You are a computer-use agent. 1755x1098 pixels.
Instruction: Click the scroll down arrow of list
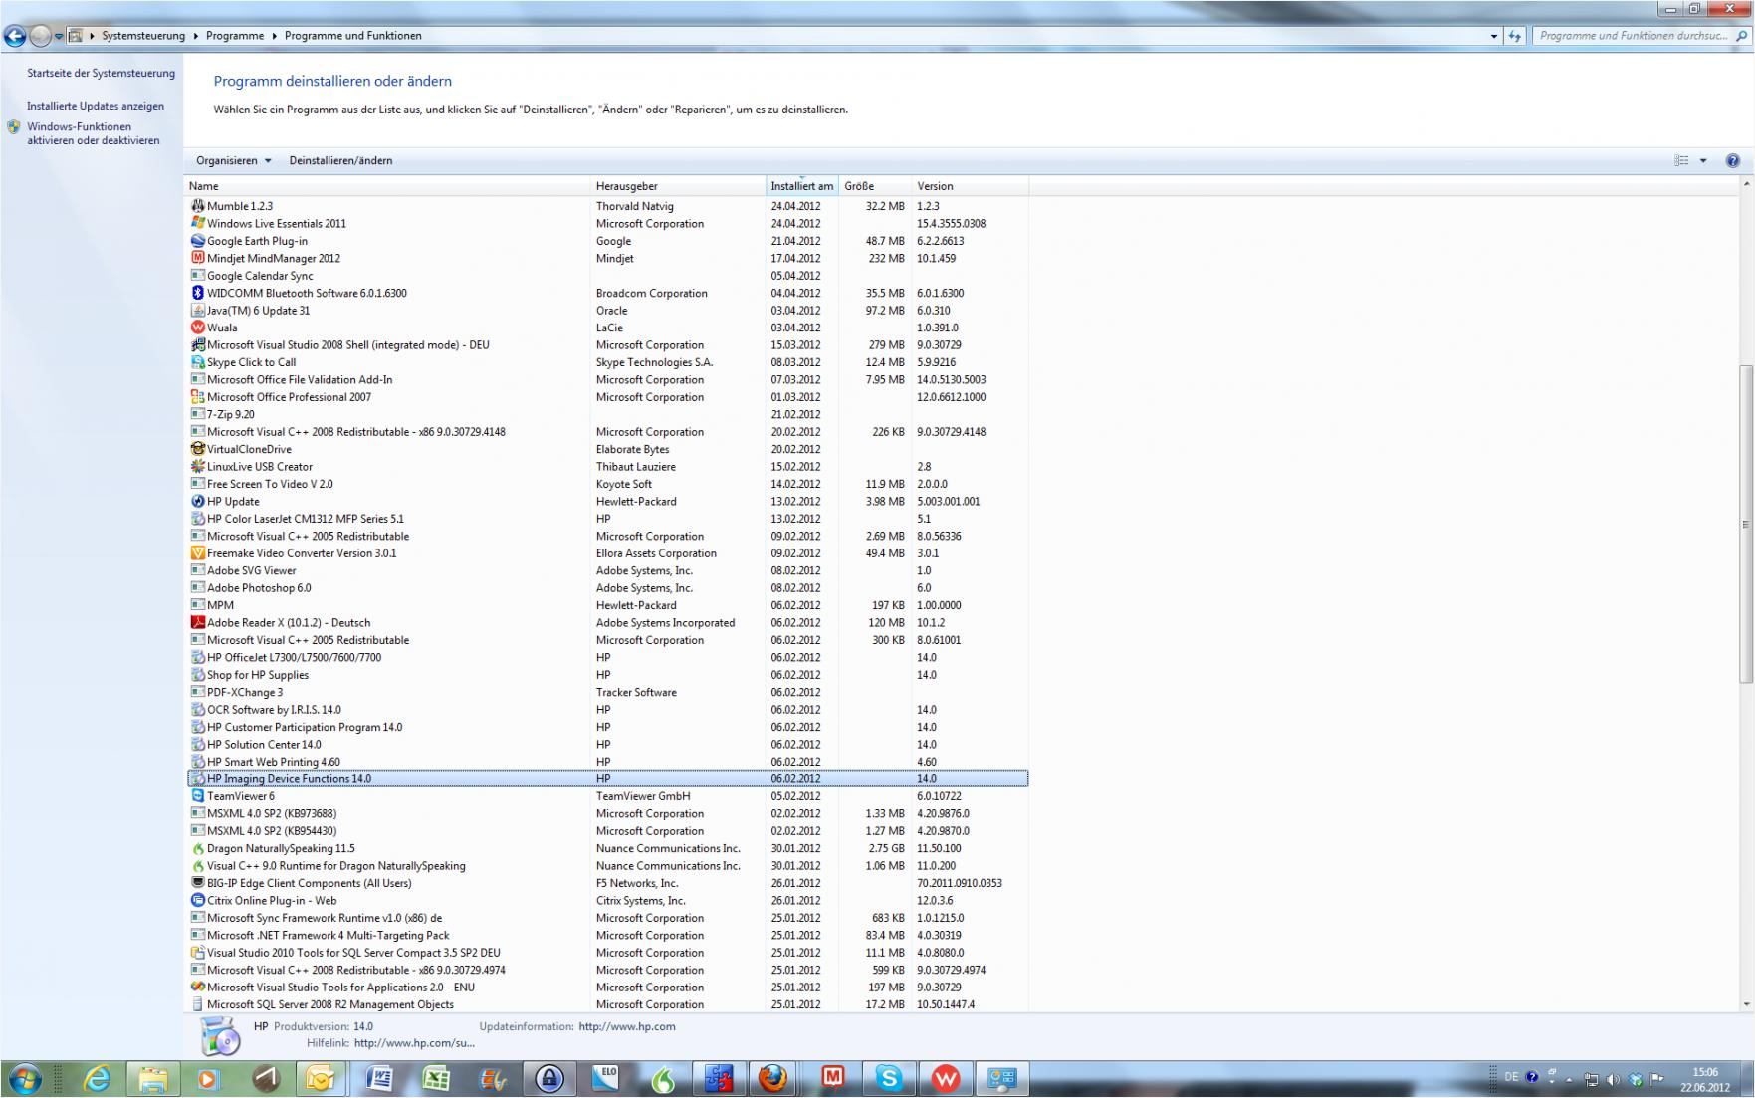1745,1004
